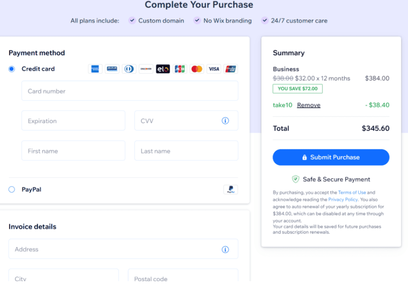408x290 pixels.
Task: Click the Submit Purchase button
Action: (x=331, y=157)
